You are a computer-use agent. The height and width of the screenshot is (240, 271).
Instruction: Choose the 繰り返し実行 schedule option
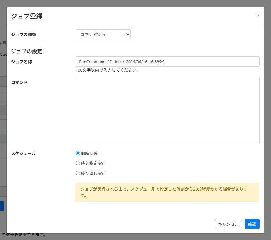tap(78, 173)
